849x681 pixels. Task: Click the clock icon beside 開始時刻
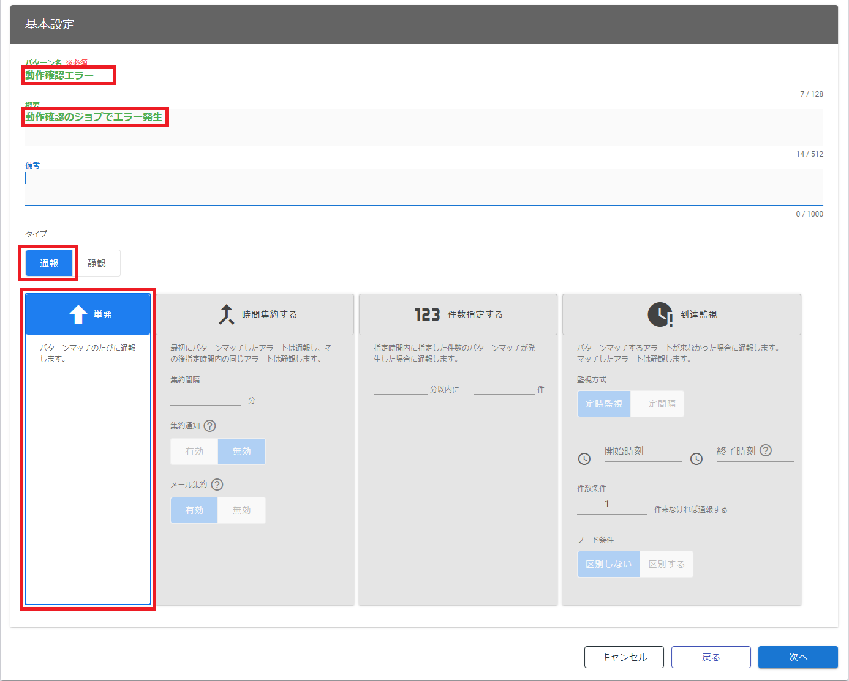tap(584, 459)
